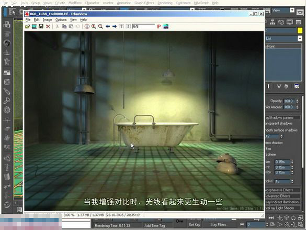Open the Utilities panel tab in 3ds Max

click(x=298, y=23)
